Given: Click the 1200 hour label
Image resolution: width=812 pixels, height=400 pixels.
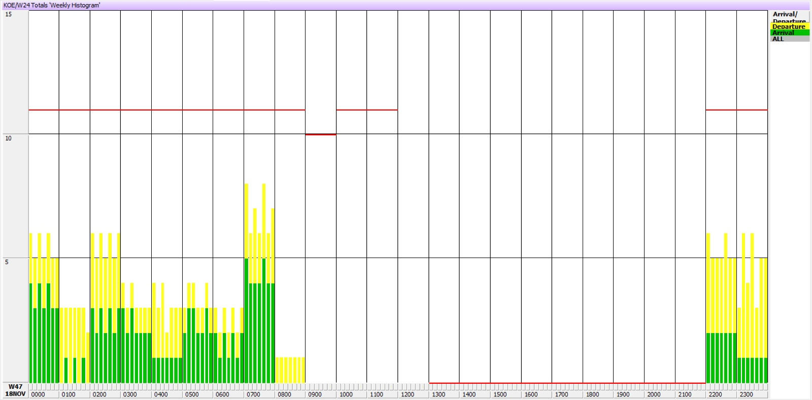Looking at the screenshot, I should pos(408,394).
